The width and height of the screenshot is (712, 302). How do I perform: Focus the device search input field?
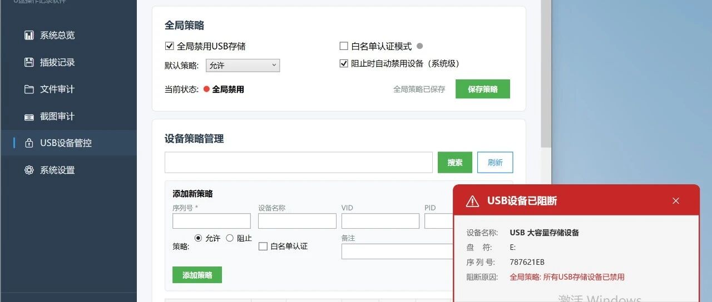pyautogui.click(x=299, y=162)
